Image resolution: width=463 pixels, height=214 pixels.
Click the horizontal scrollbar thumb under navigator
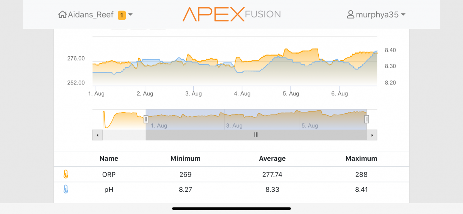tap(256, 135)
